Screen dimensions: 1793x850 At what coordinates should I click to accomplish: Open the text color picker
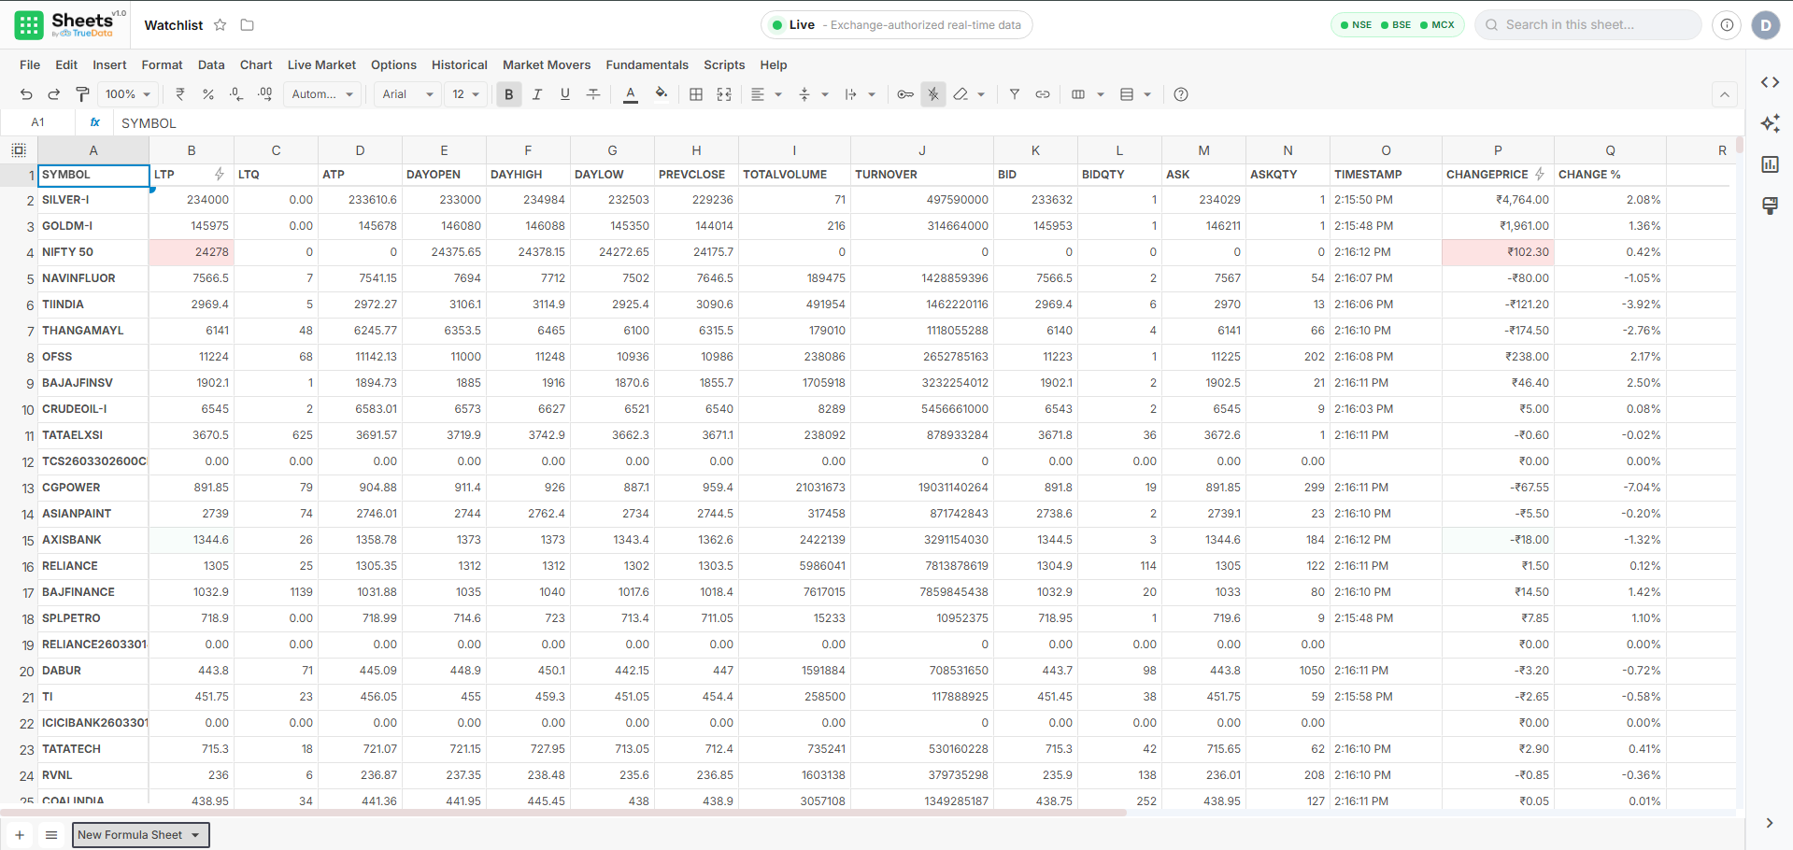coord(631,94)
